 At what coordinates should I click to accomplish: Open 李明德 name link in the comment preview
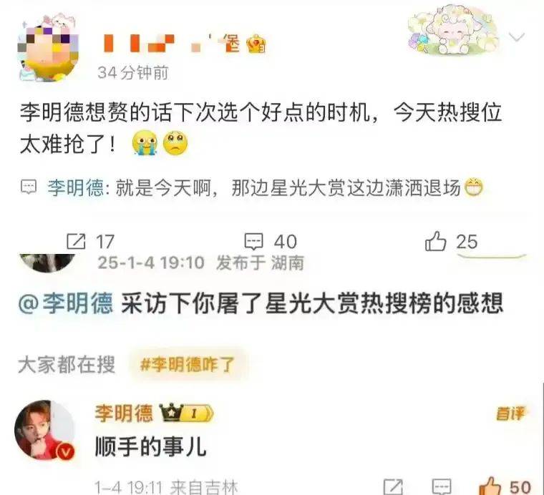click(76, 188)
